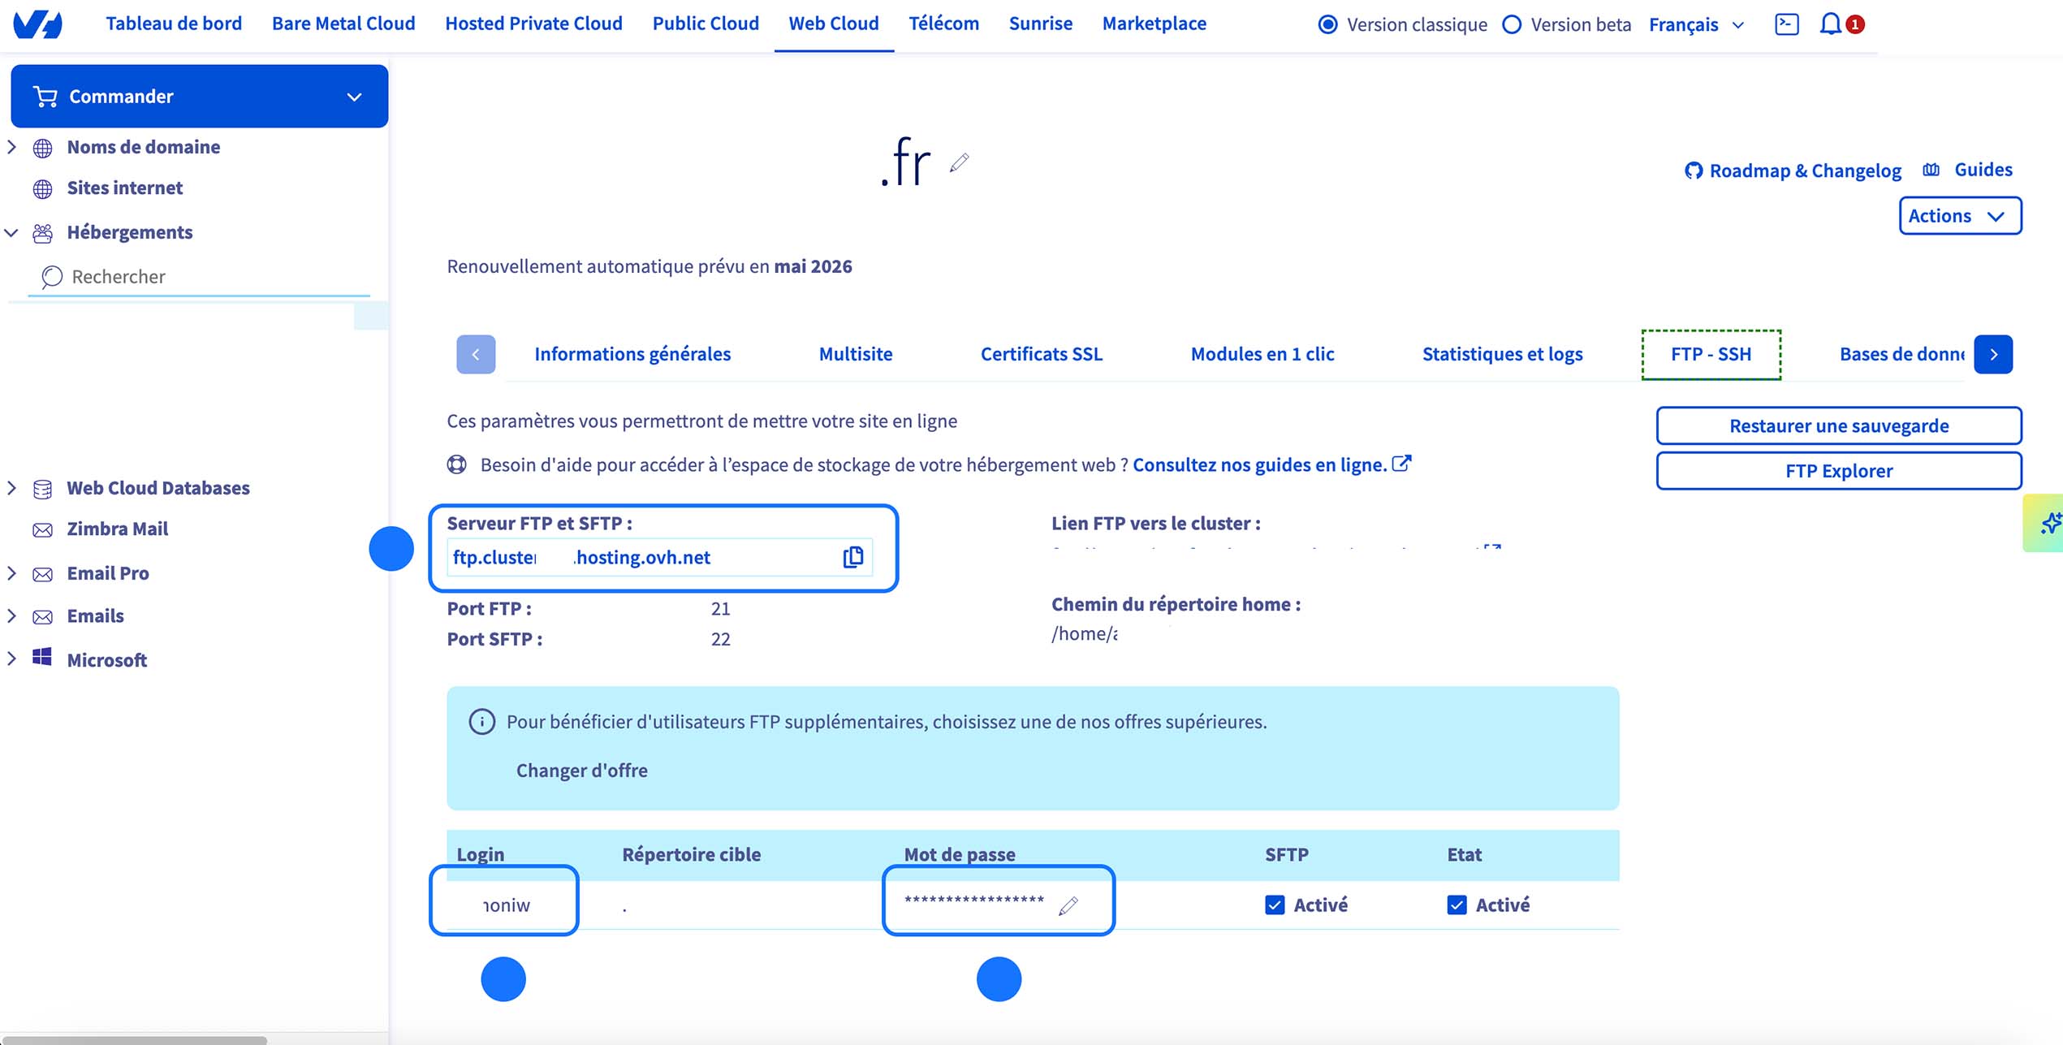2063x1045 pixels.
Task: Edit the domain name with pencil icon
Action: click(960, 162)
